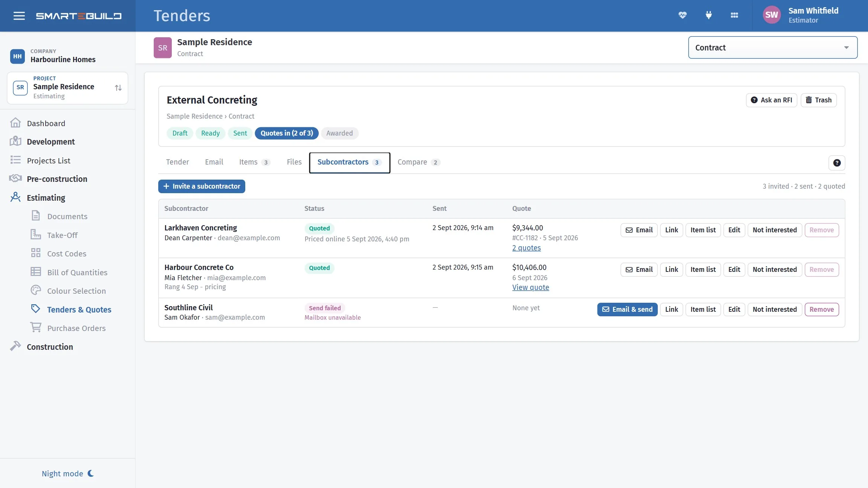Open View quote link for Harbour Concrete
This screenshot has height=488, width=868.
point(530,287)
